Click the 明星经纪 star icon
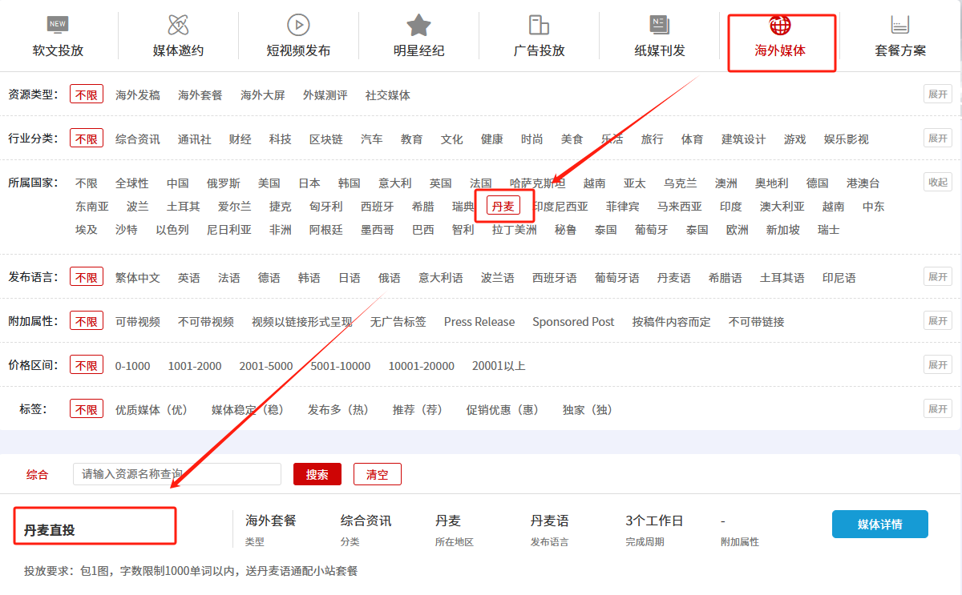 click(418, 25)
